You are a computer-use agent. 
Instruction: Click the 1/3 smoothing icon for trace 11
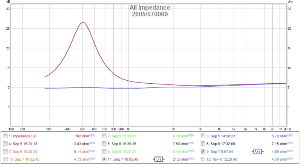pyautogui.click(x=158, y=159)
